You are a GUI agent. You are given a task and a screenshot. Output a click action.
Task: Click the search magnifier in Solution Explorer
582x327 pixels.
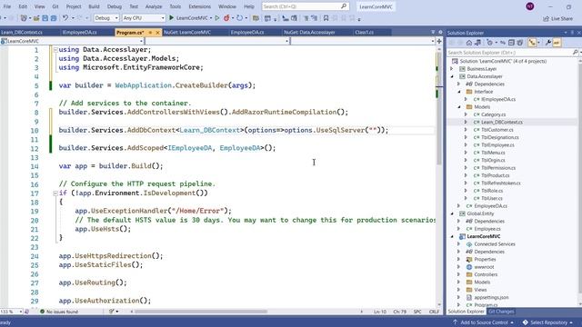pos(575,53)
